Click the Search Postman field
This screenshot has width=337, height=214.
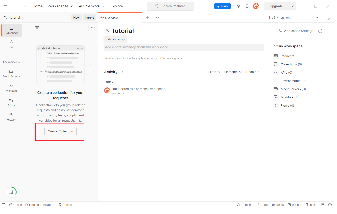click(170, 6)
